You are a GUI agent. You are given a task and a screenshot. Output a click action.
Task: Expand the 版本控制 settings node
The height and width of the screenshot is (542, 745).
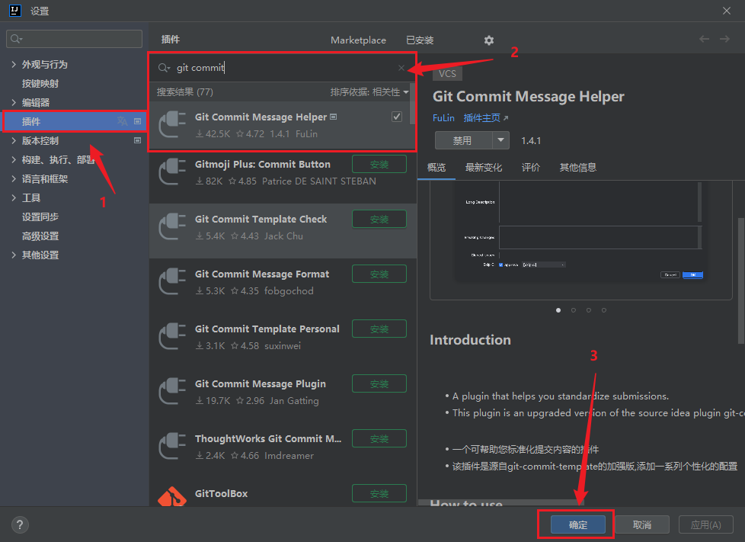14,140
